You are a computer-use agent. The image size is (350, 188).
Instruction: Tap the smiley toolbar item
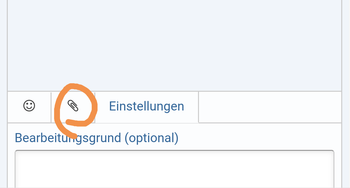point(29,106)
